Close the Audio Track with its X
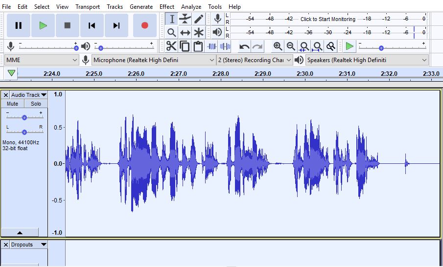Viewport: 443px width, 267px height. 6,95
